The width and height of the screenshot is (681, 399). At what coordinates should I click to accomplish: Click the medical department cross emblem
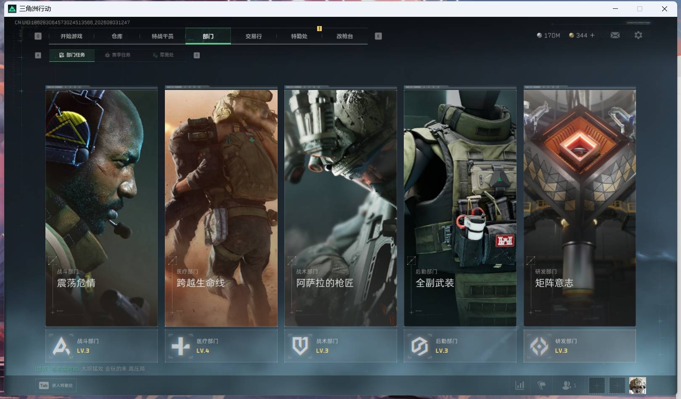pos(181,346)
